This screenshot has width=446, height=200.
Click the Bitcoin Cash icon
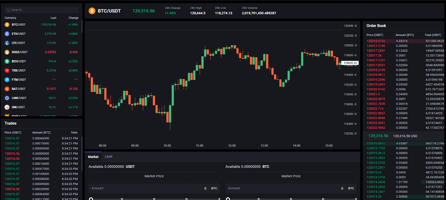[7, 61]
